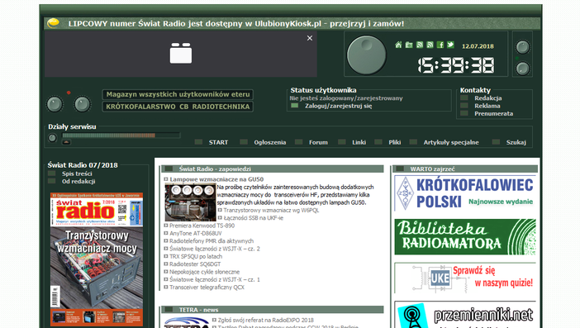This screenshot has width=580, height=328.
Task: Open Łączności SSB na UKF-ie link
Action: click(x=254, y=218)
